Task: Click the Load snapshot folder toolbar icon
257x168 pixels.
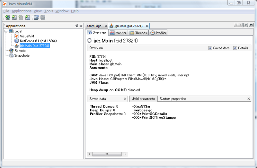Action: (36, 18)
